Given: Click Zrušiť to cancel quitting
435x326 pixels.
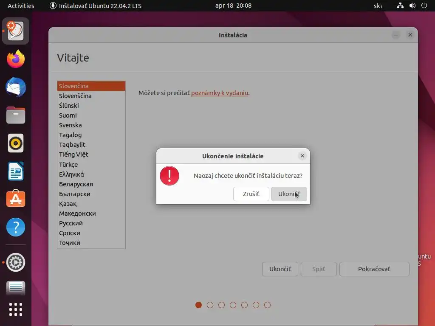Looking at the screenshot, I should click(251, 194).
